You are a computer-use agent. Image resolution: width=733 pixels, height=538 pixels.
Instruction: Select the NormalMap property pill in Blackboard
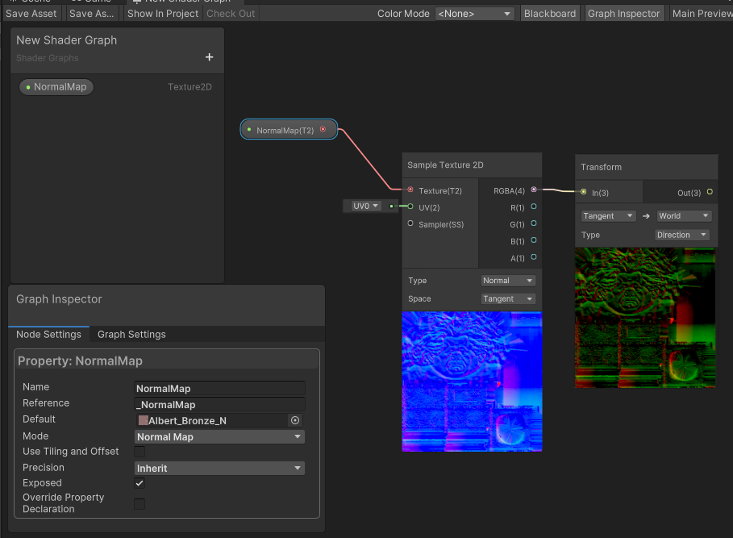click(56, 87)
